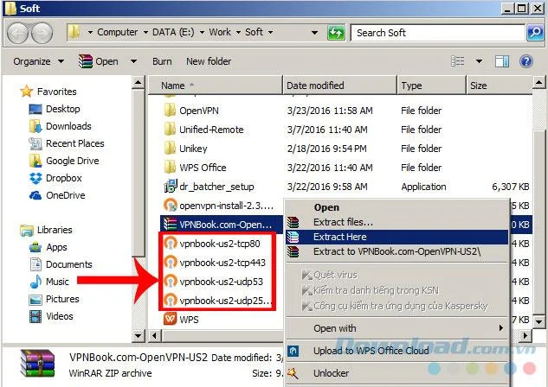Click the horizontal scrollbar left arrow
Screen dimensions: 548x387
click(x=154, y=336)
